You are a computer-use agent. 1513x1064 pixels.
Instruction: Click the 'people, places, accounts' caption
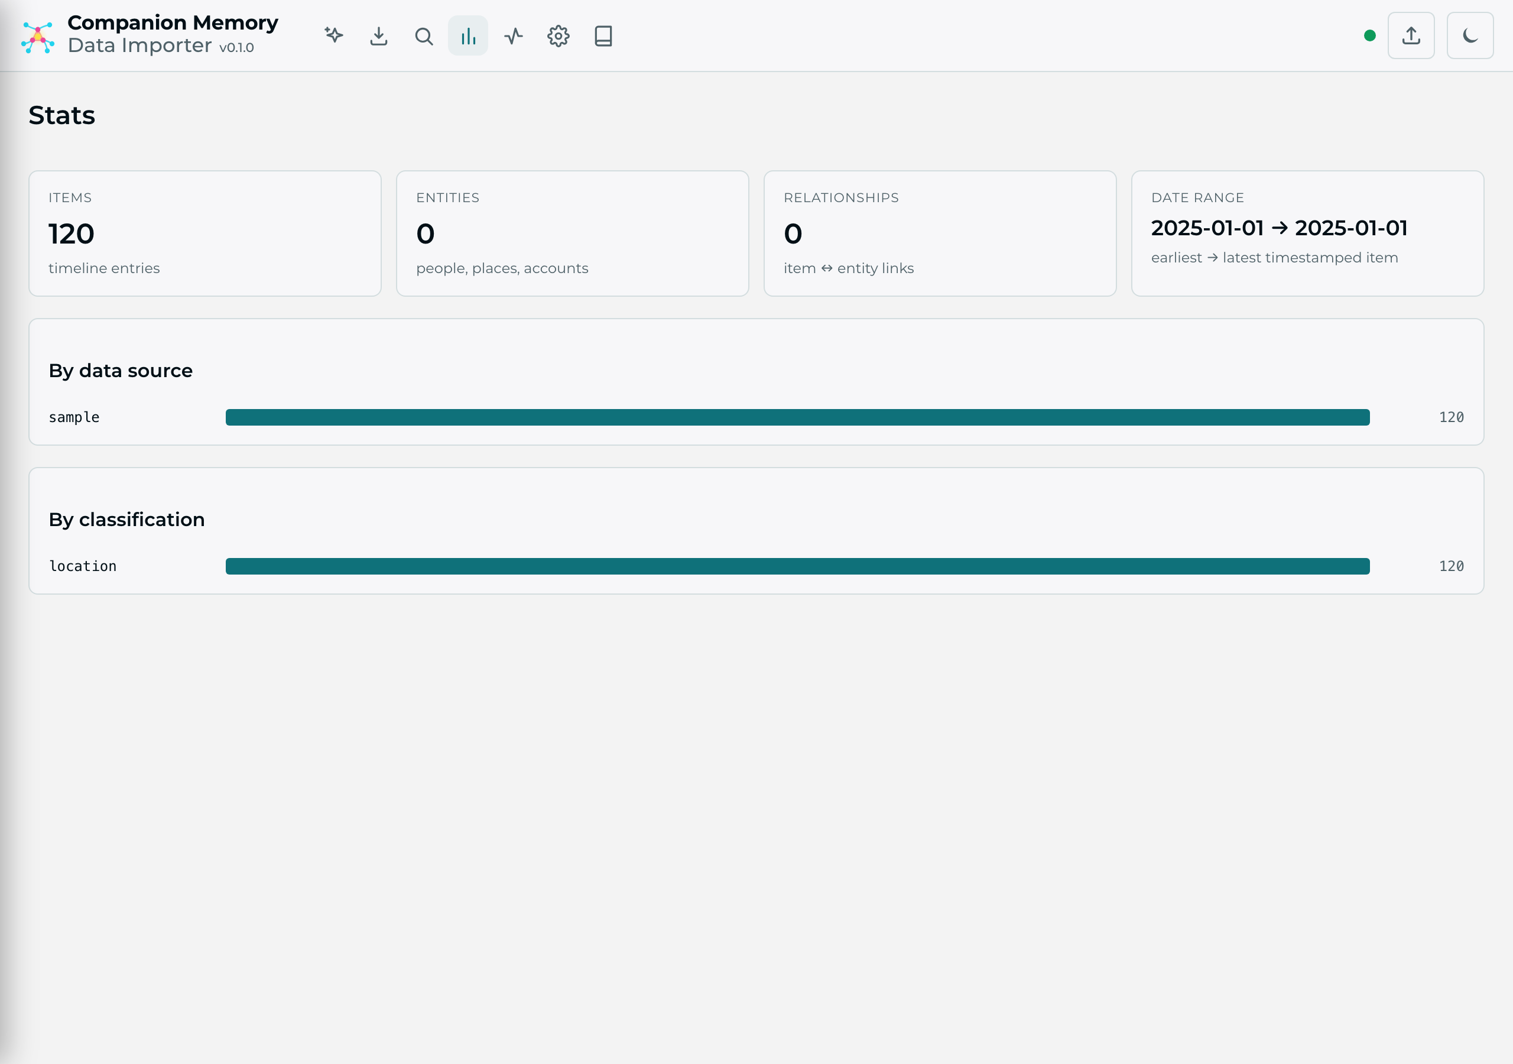click(x=502, y=268)
